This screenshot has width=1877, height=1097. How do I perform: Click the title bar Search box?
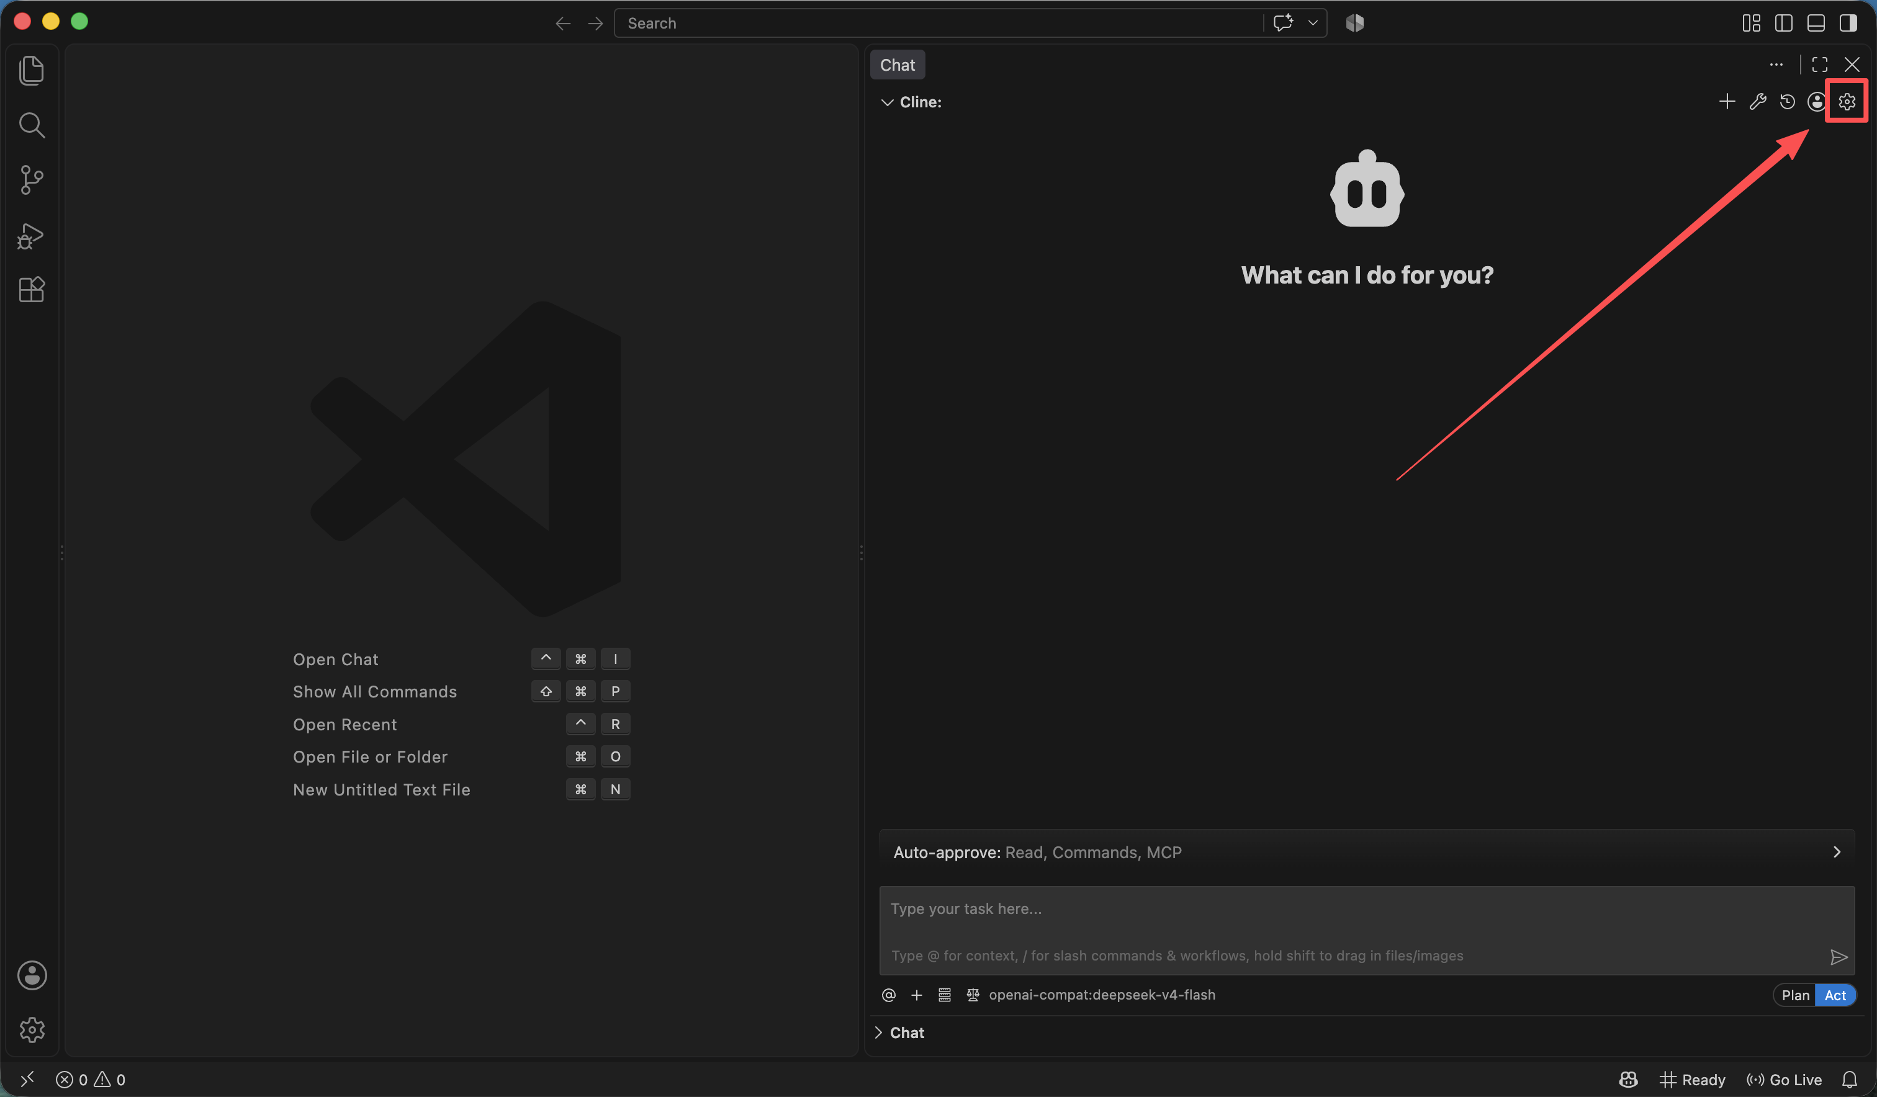point(939,23)
